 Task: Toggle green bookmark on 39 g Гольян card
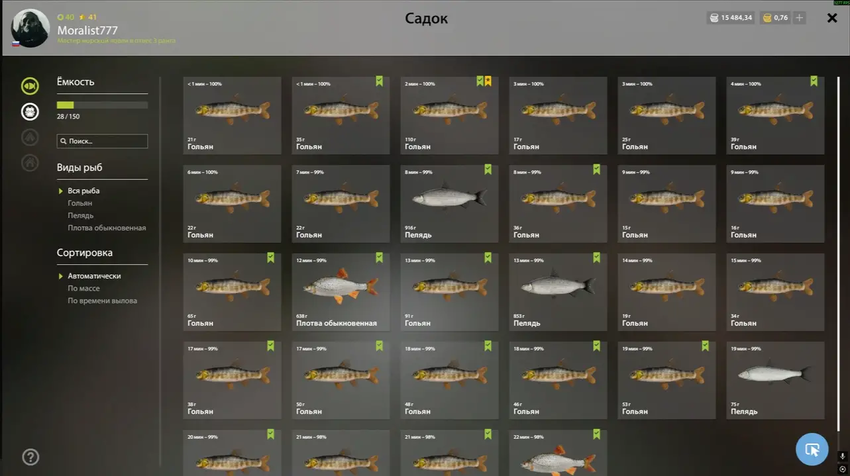[814, 81]
